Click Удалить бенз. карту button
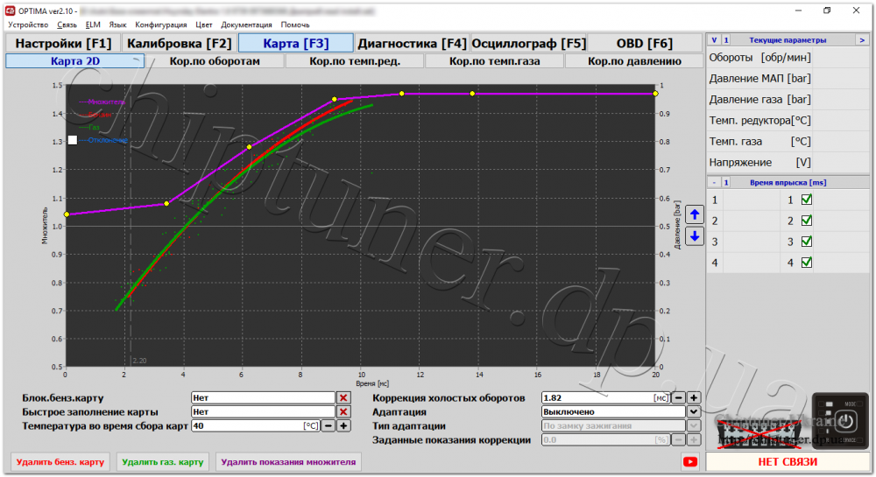The width and height of the screenshot is (876, 477). (x=60, y=462)
